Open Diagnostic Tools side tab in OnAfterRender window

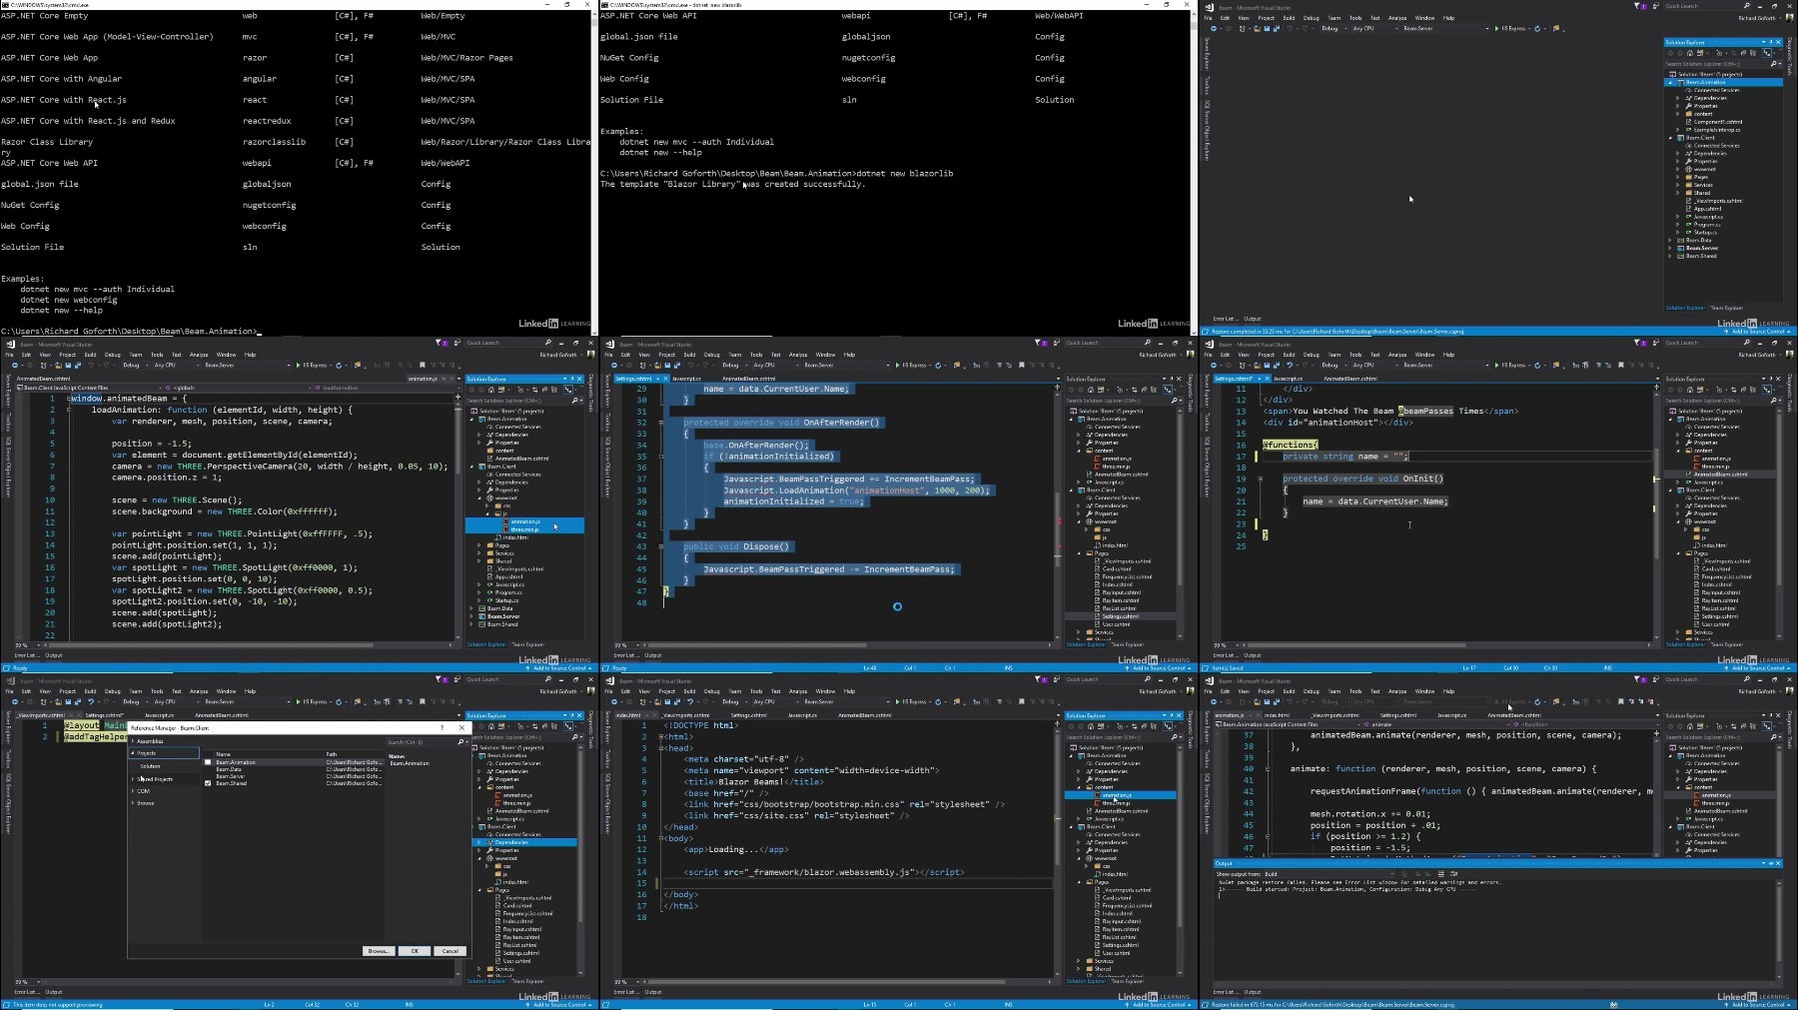pos(1191,394)
